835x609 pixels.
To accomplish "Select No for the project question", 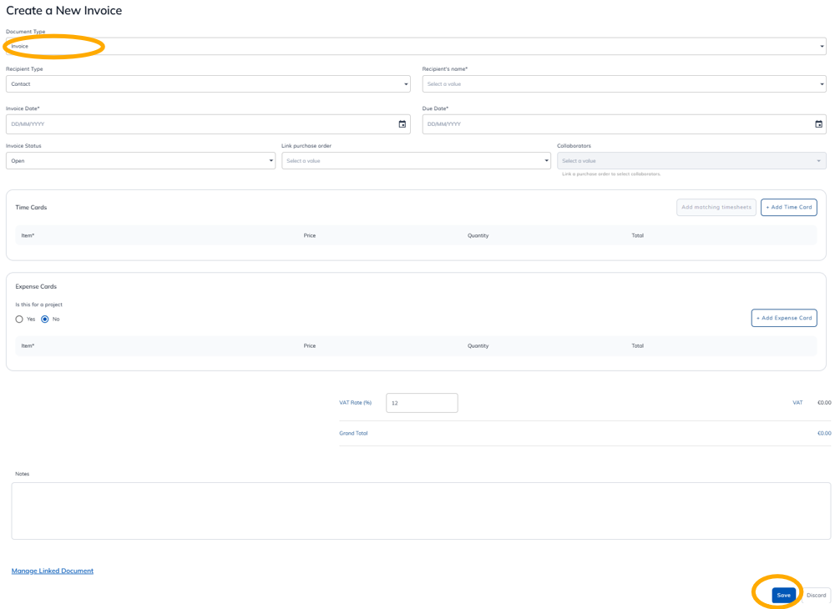I will [x=45, y=320].
